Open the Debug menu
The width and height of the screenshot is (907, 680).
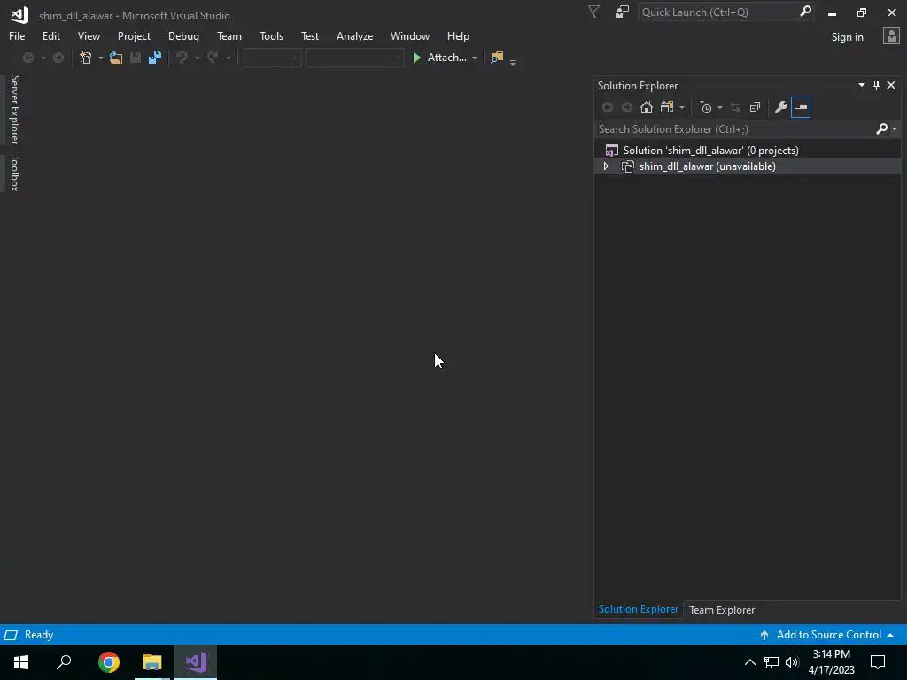click(183, 36)
